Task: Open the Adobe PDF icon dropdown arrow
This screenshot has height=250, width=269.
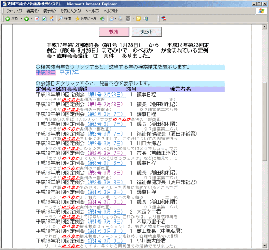Action: [169, 18]
